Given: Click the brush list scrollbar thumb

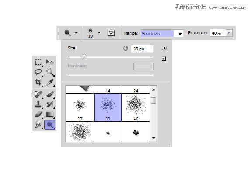Looking at the screenshot, I should point(154,100).
